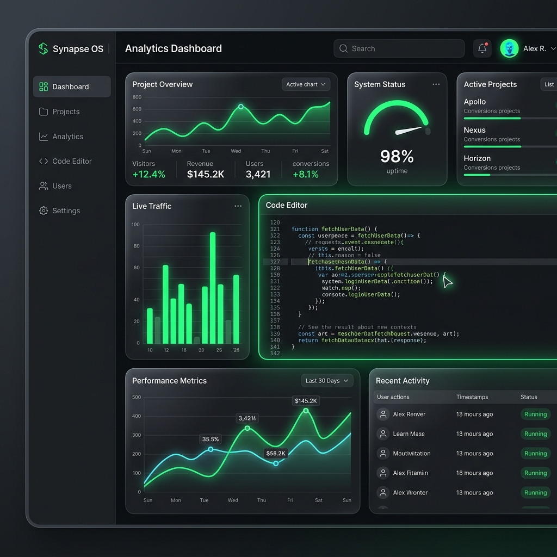Click the Synapse OS logo icon
Screen dimensions: 557x557
pos(44,48)
